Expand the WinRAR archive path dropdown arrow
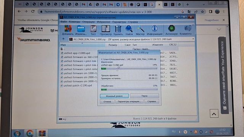 click(193, 39)
